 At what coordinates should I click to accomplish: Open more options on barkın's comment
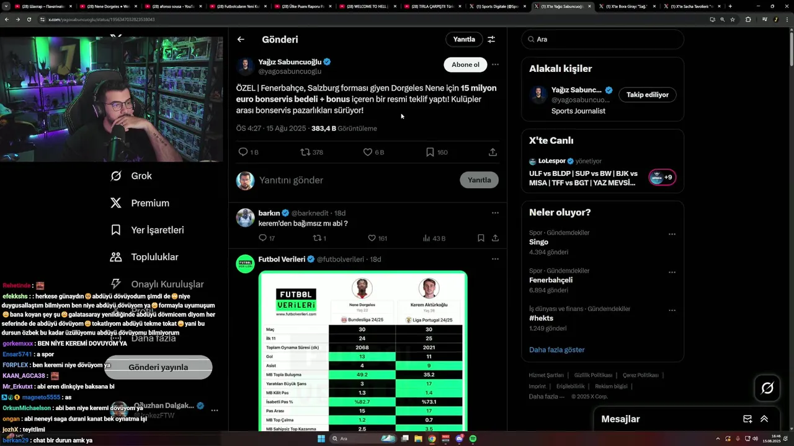click(x=495, y=212)
